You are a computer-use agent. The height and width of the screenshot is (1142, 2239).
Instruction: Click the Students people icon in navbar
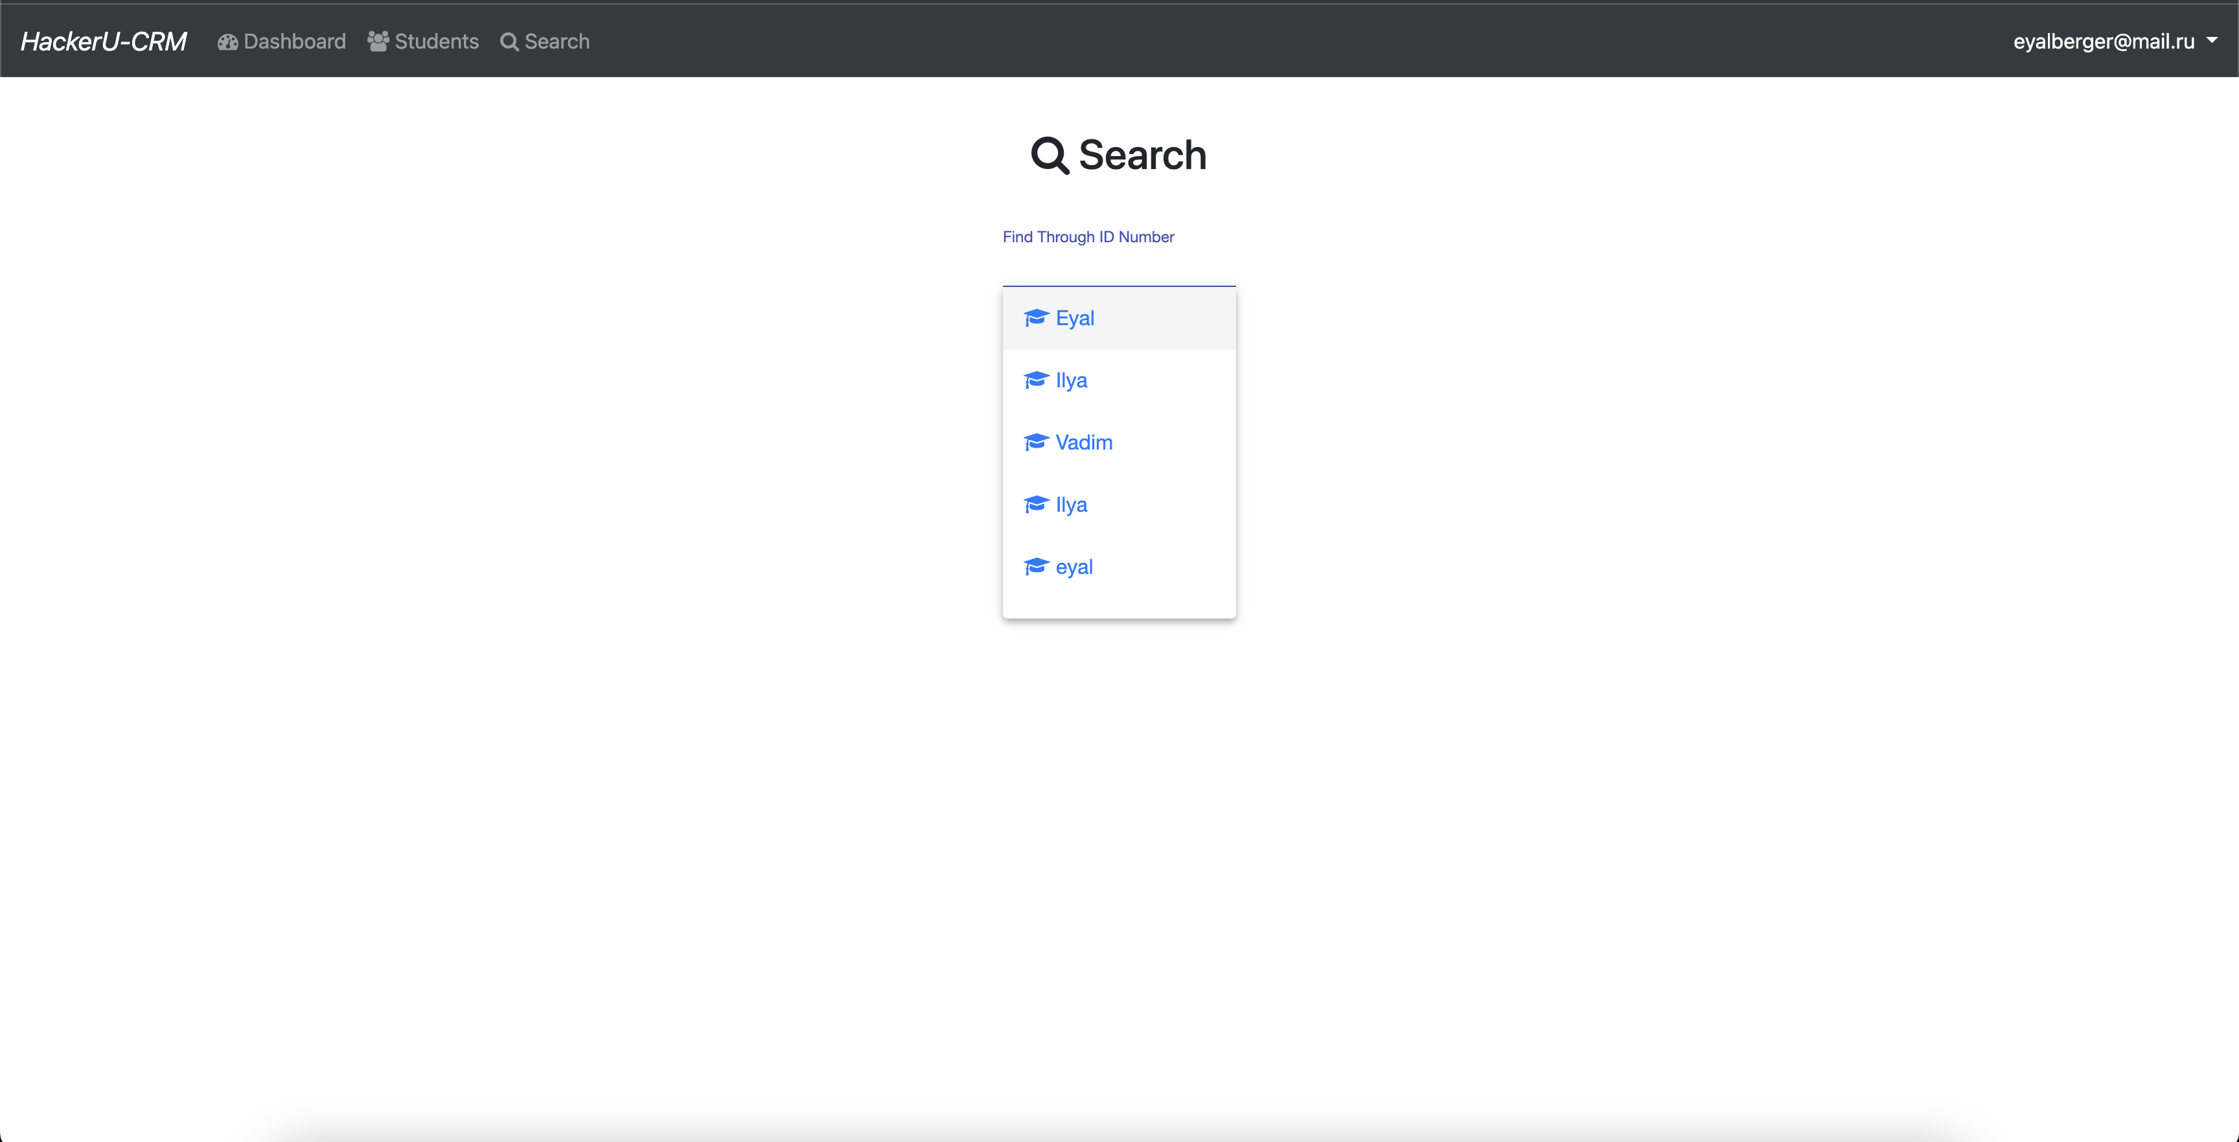[x=377, y=41]
